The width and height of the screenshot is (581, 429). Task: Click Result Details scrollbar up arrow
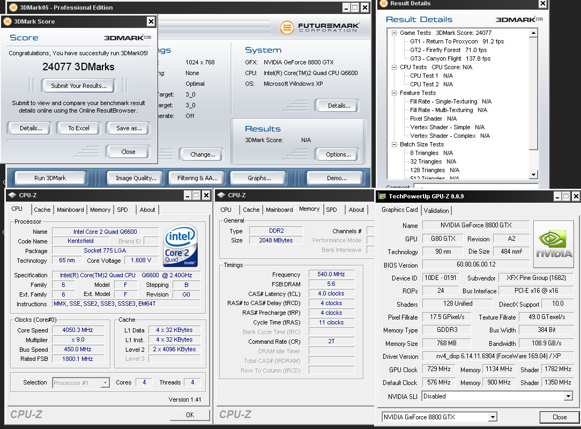[x=533, y=33]
